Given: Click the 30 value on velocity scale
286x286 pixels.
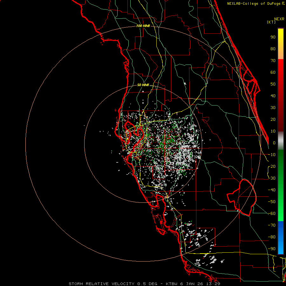Looking at the screenshot, I should [x=273, y=108].
